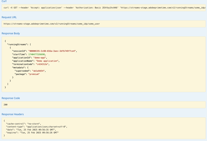Click the superseded value "ab1a9d54"

38,71
